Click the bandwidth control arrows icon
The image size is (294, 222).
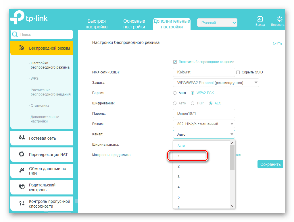22,203
